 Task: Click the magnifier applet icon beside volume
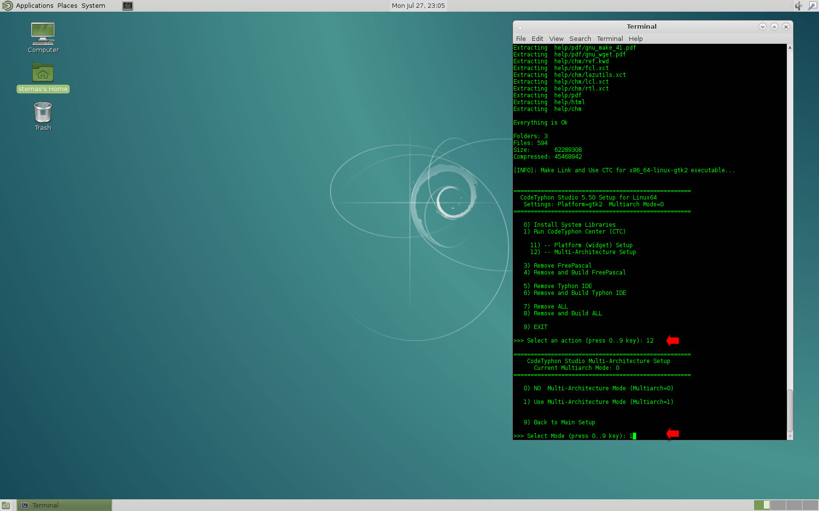point(812,6)
